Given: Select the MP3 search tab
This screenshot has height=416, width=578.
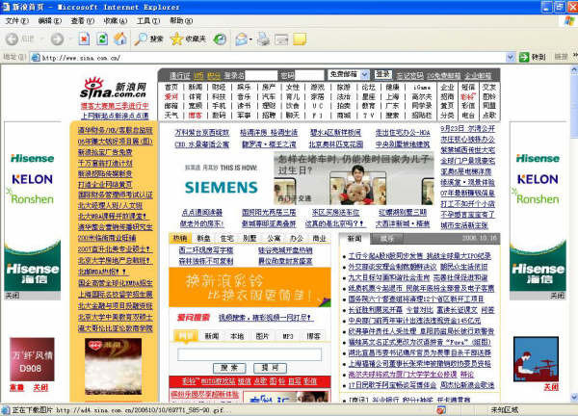Looking at the screenshot, I should pos(288,336).
